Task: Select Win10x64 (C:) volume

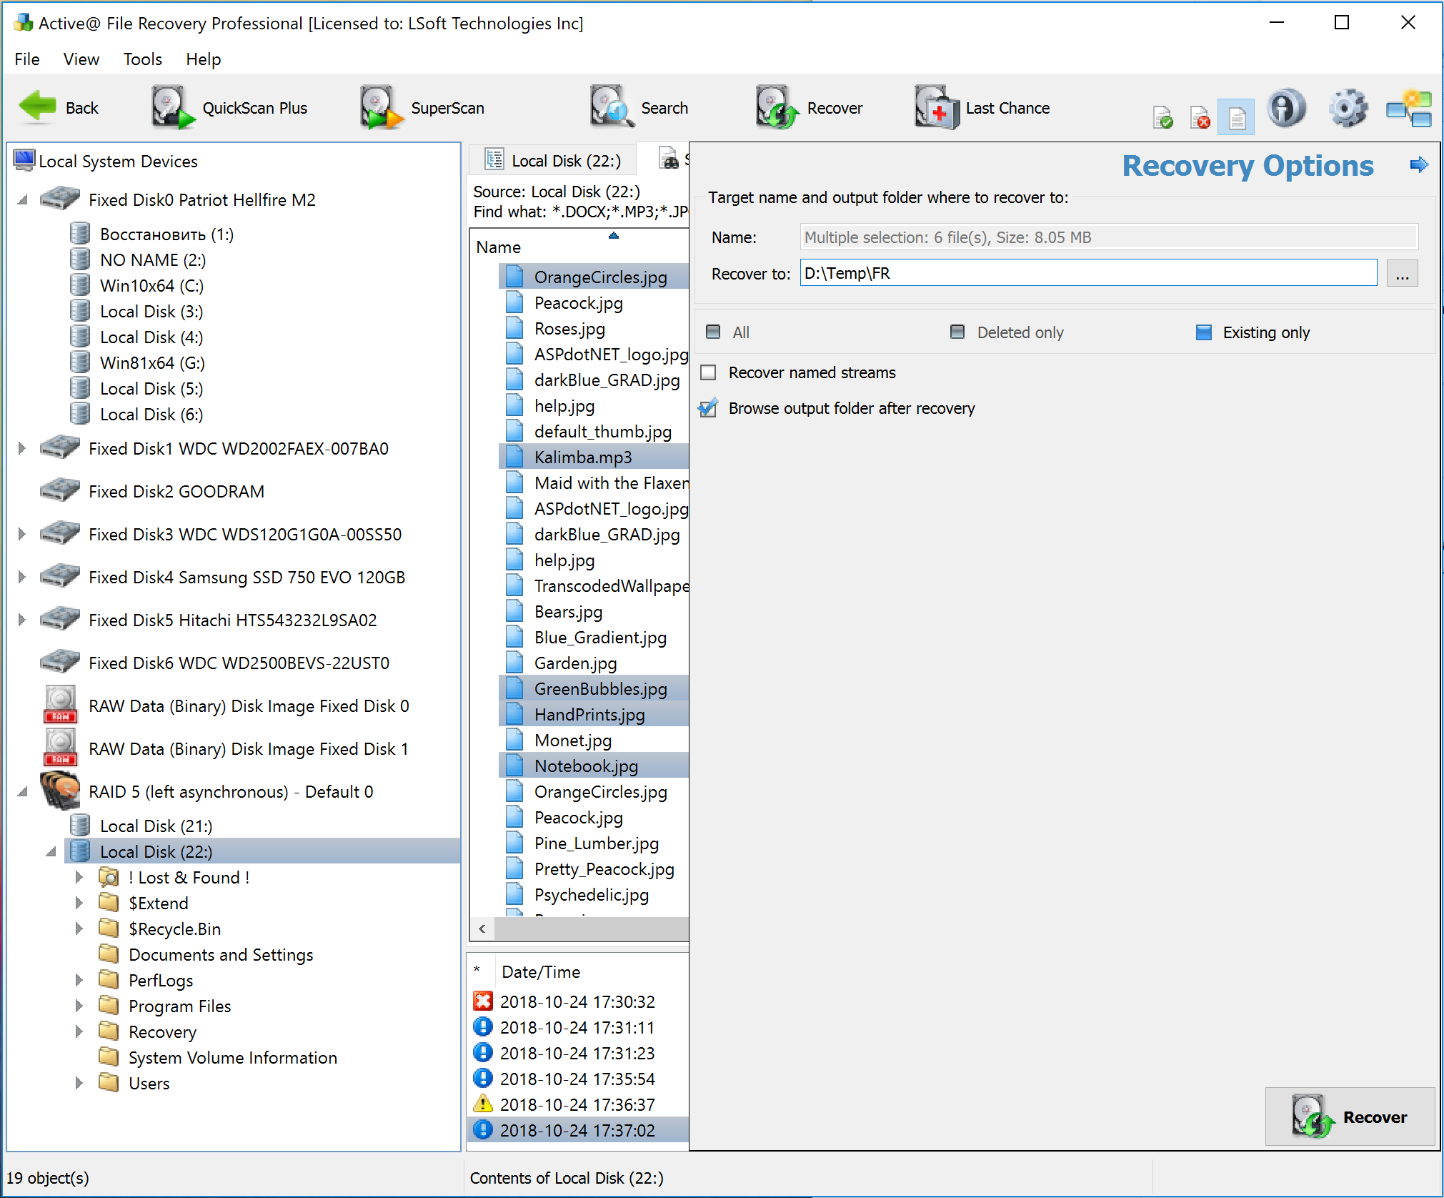Action: [x=151, y=286]
